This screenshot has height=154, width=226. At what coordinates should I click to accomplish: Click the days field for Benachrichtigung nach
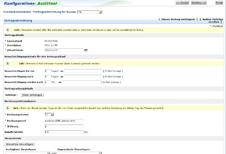tap(47, 76)
